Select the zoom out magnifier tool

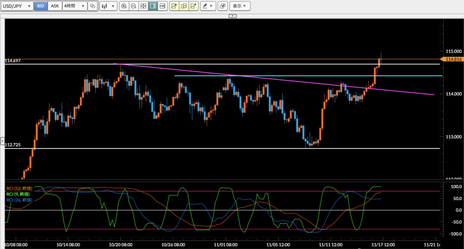(133, 6)
